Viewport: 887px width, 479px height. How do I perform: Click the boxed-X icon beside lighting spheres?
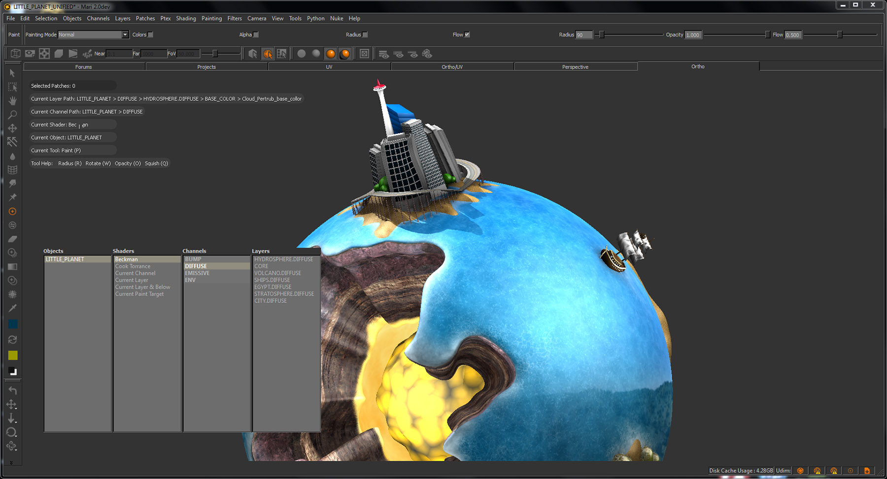pos(364,54)
